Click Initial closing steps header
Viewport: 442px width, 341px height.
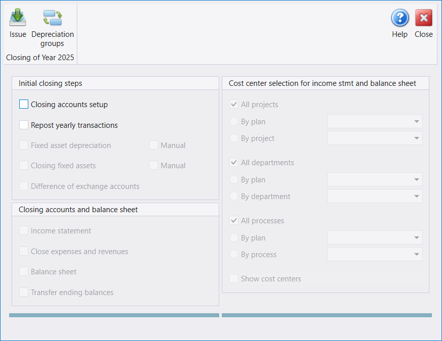pos(51,83)
